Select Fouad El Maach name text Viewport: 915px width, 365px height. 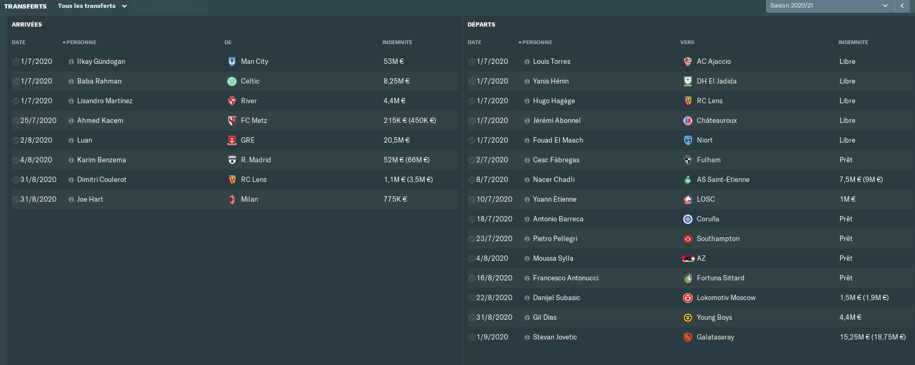point(558,140)
